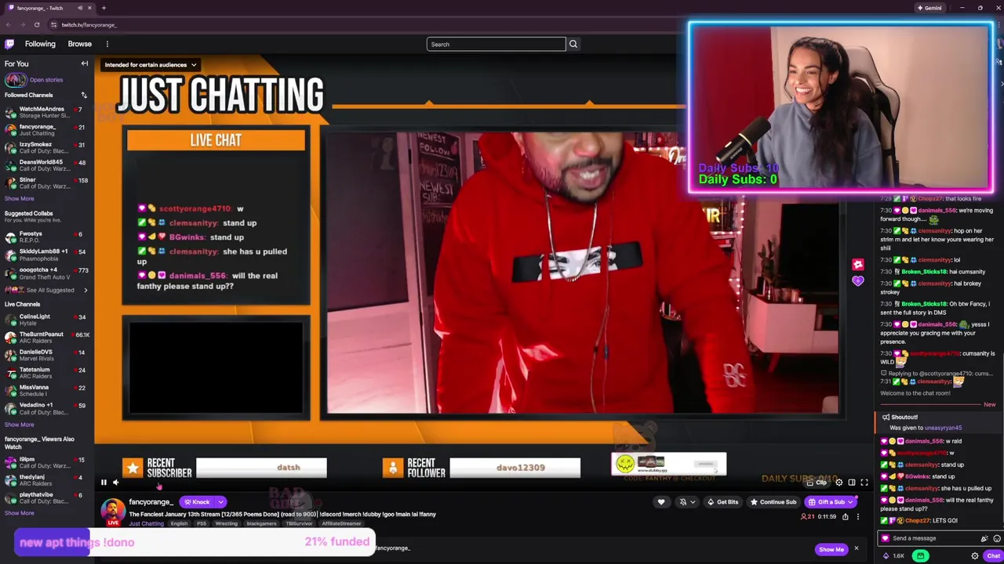Click uneasyryan45 shoutout link
Viewport: 1004px width, 564px height.
(x=943, y=428)
